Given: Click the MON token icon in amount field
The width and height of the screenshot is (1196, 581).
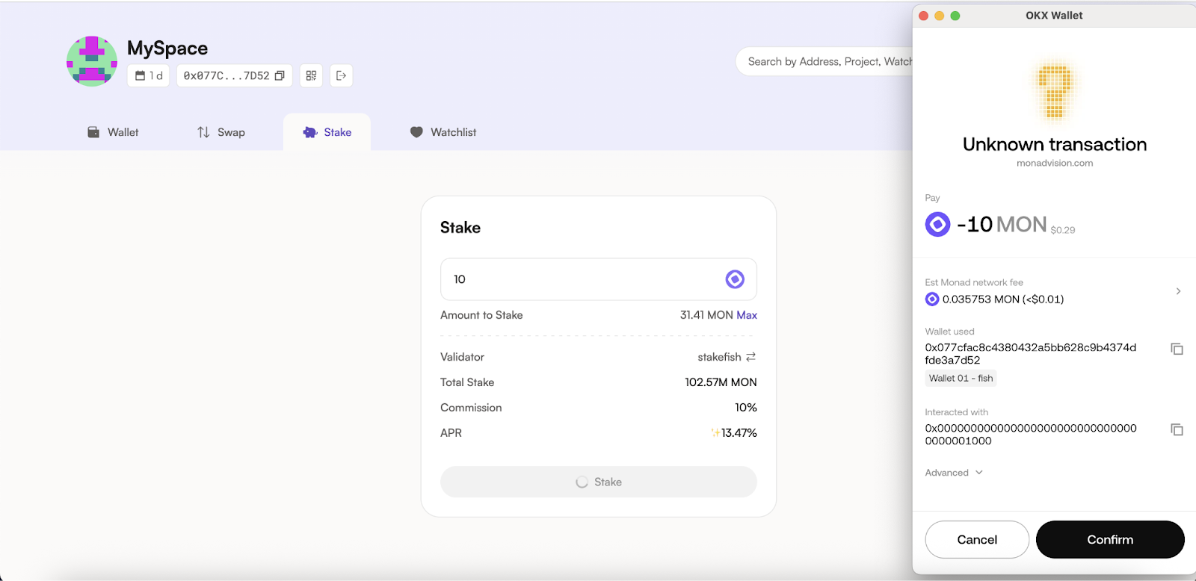Looking at the screenshot, I should point(735,279).
